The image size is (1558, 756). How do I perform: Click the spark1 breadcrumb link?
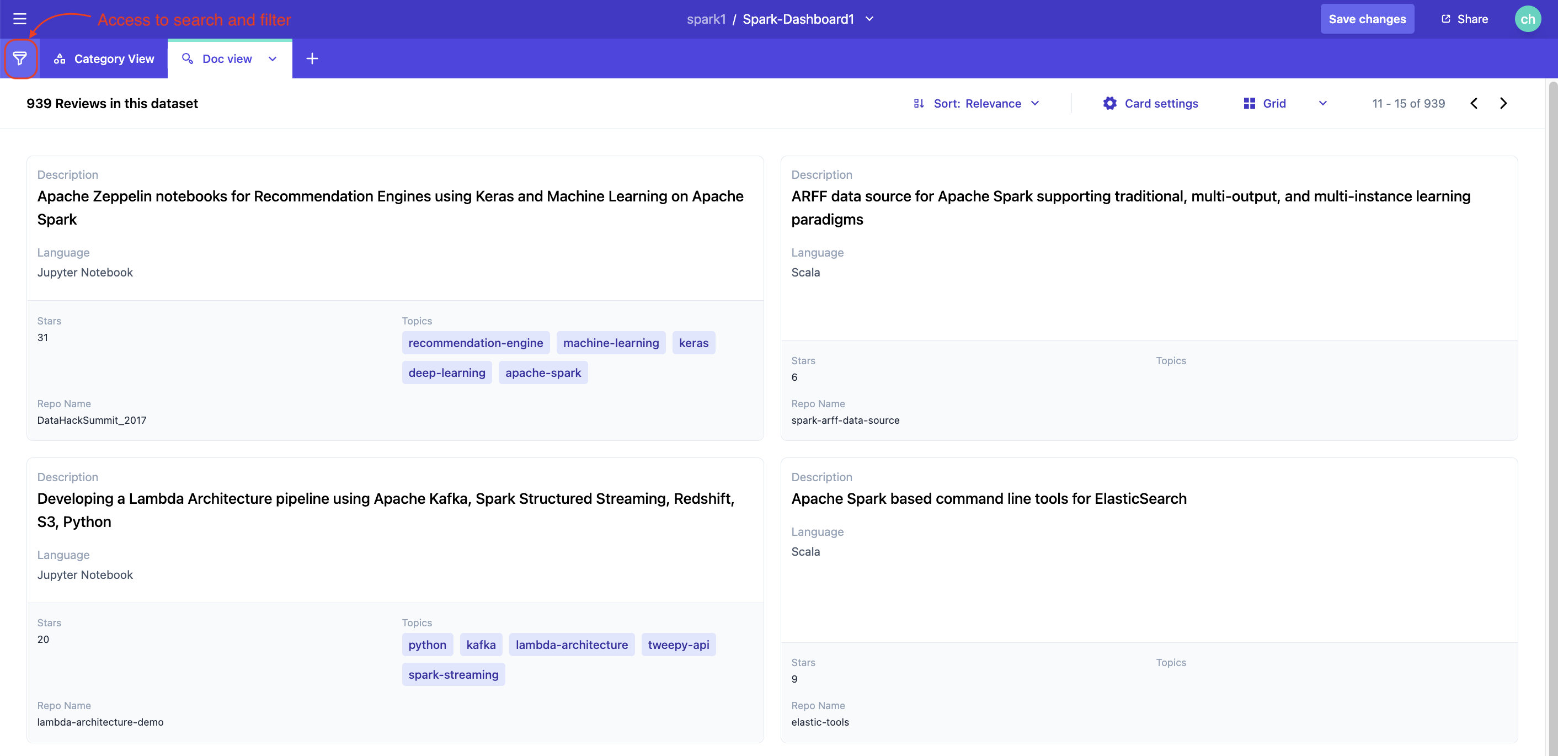coord(705,19)
